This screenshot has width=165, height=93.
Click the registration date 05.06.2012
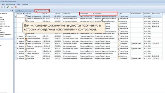[58, 36]
